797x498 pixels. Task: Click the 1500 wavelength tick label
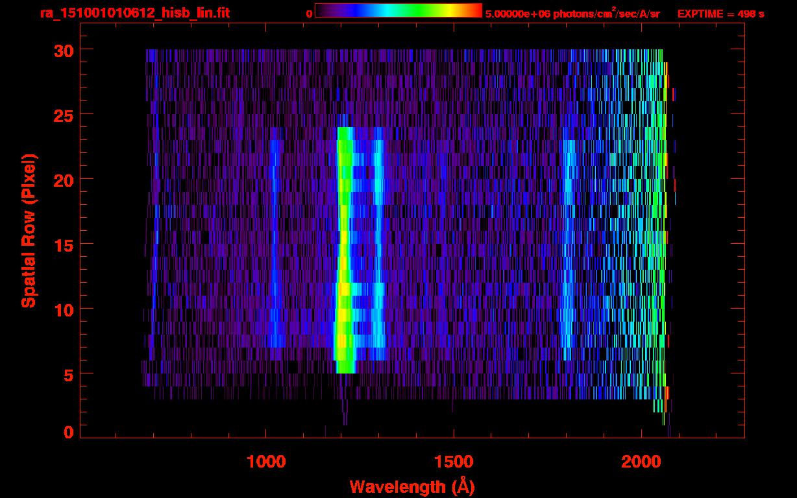tap(453, 462)
